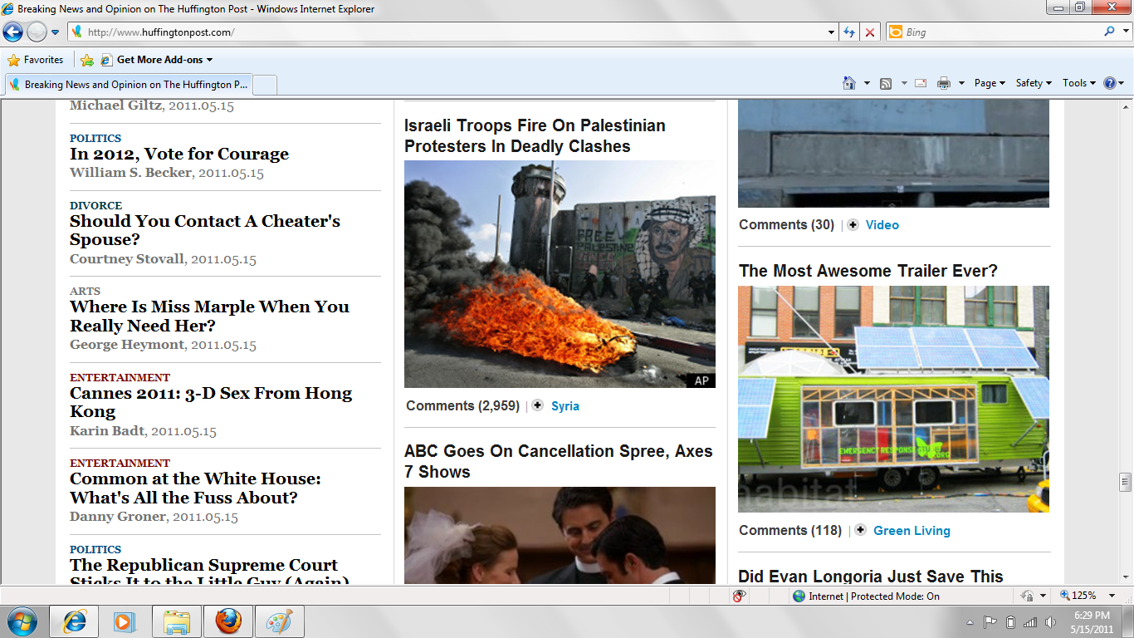Open 'In 2012, Vote for Courage' article

click(179, 154)
